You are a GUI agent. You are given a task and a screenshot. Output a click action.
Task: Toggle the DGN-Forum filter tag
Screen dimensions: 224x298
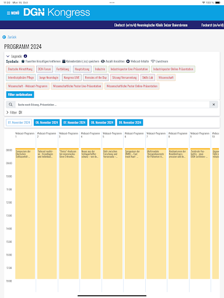[x=44, y=69]
